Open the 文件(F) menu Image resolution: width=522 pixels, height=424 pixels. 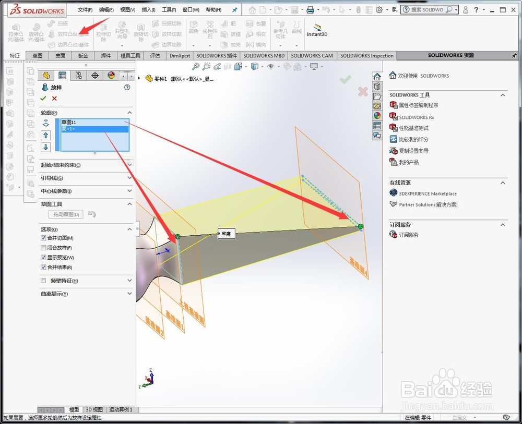tap(85, 10)
